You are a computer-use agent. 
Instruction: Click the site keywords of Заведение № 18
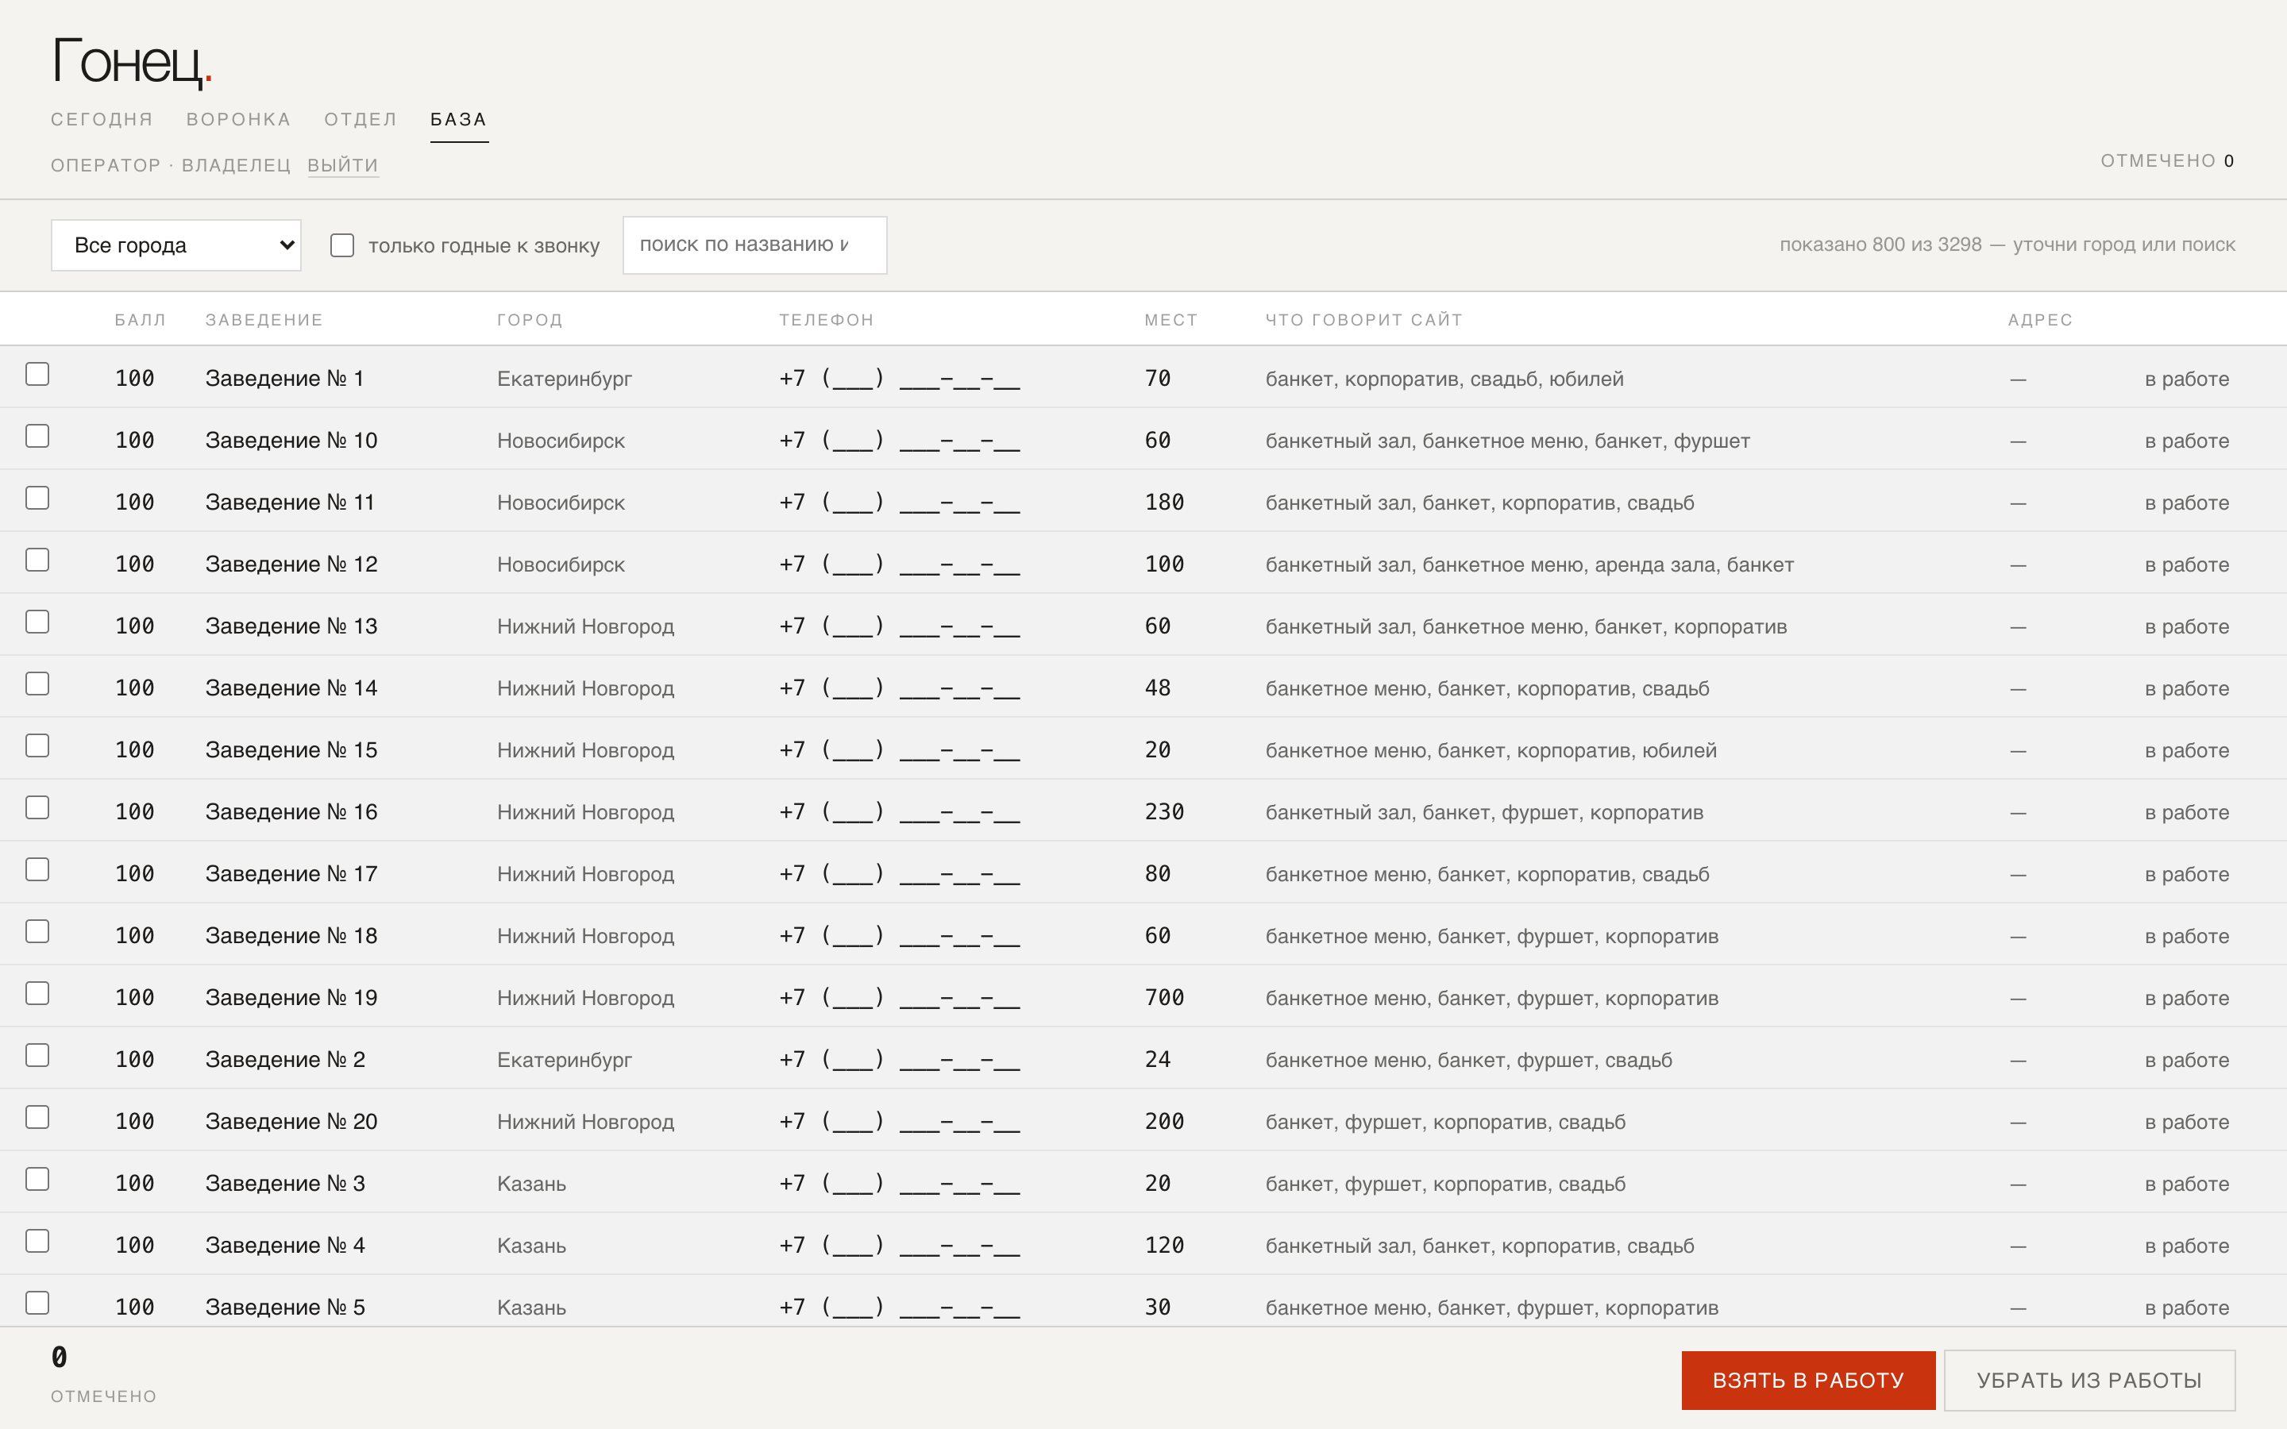point(1491,937)
